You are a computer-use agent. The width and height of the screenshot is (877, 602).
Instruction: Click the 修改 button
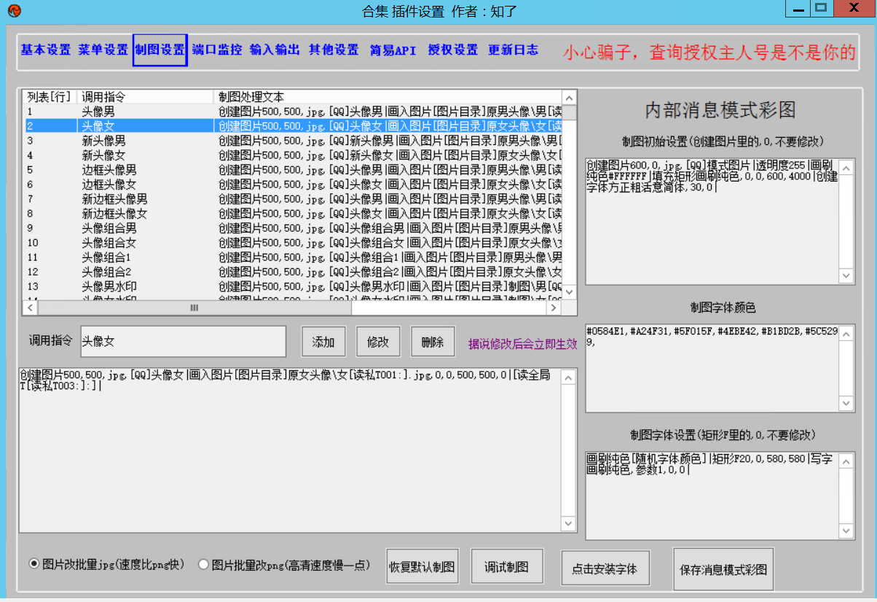378,341
